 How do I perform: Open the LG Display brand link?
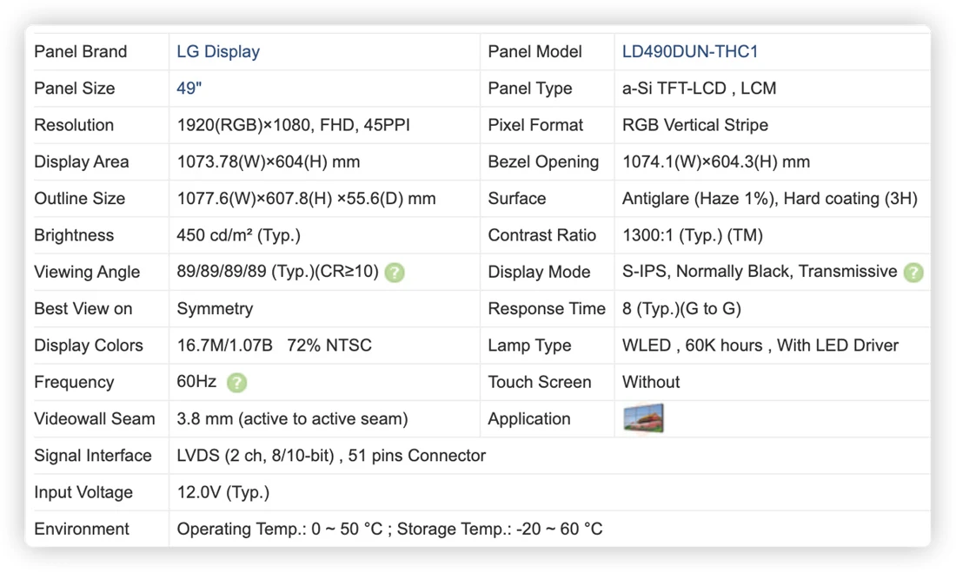[218, 52]
